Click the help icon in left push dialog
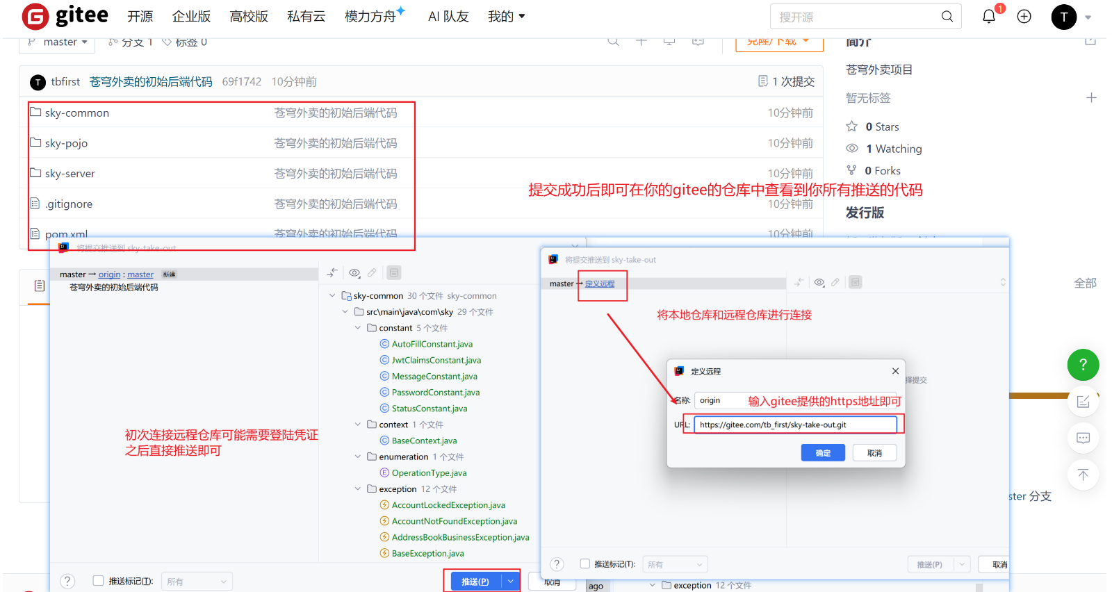 click(67, 581)
